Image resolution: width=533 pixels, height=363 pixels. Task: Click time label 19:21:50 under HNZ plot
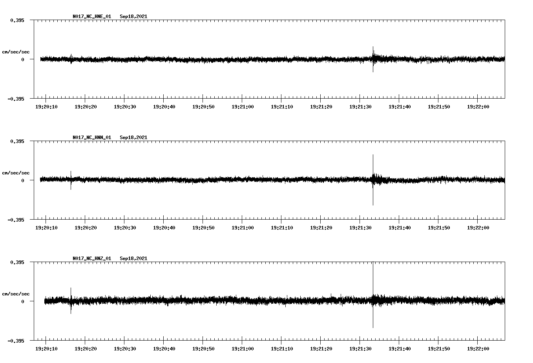click(x=439, y=349)
